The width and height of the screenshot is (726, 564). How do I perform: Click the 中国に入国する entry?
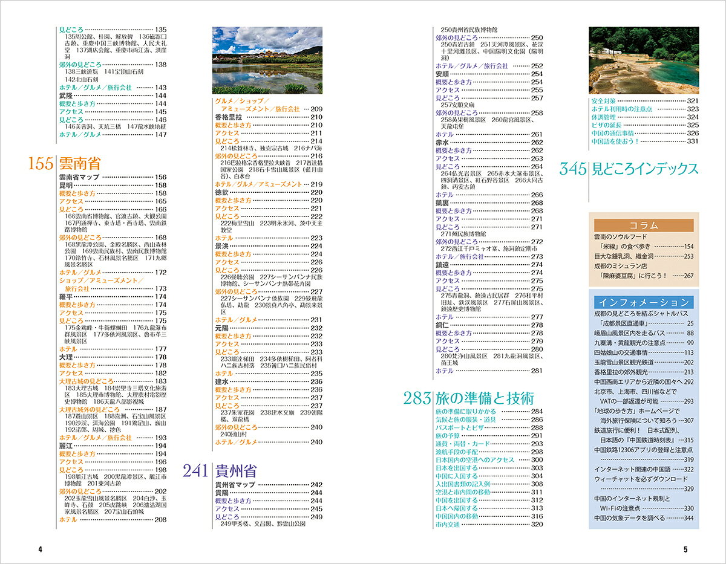(489, 476)
